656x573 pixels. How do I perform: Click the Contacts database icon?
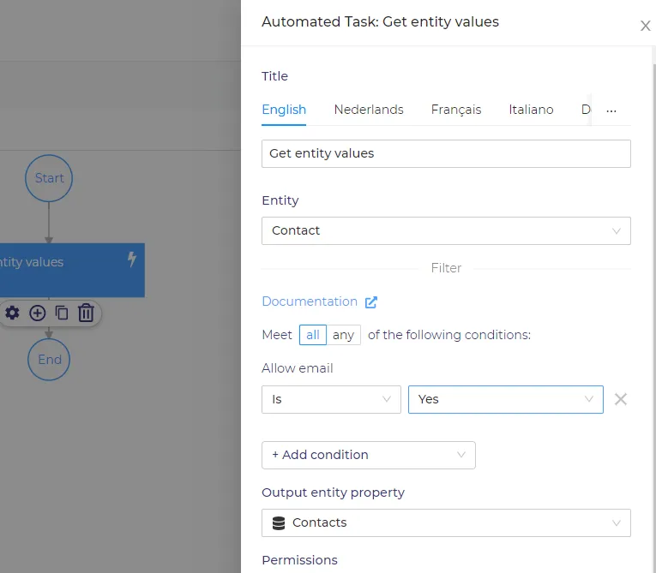click(x=278, y=522)
